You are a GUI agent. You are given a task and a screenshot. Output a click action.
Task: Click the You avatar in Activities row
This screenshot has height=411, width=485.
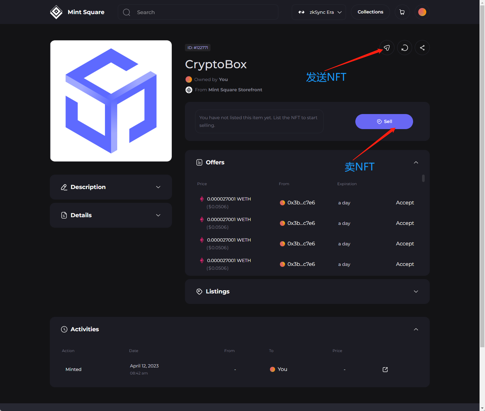pyautogui.click(x=273, y=369)
